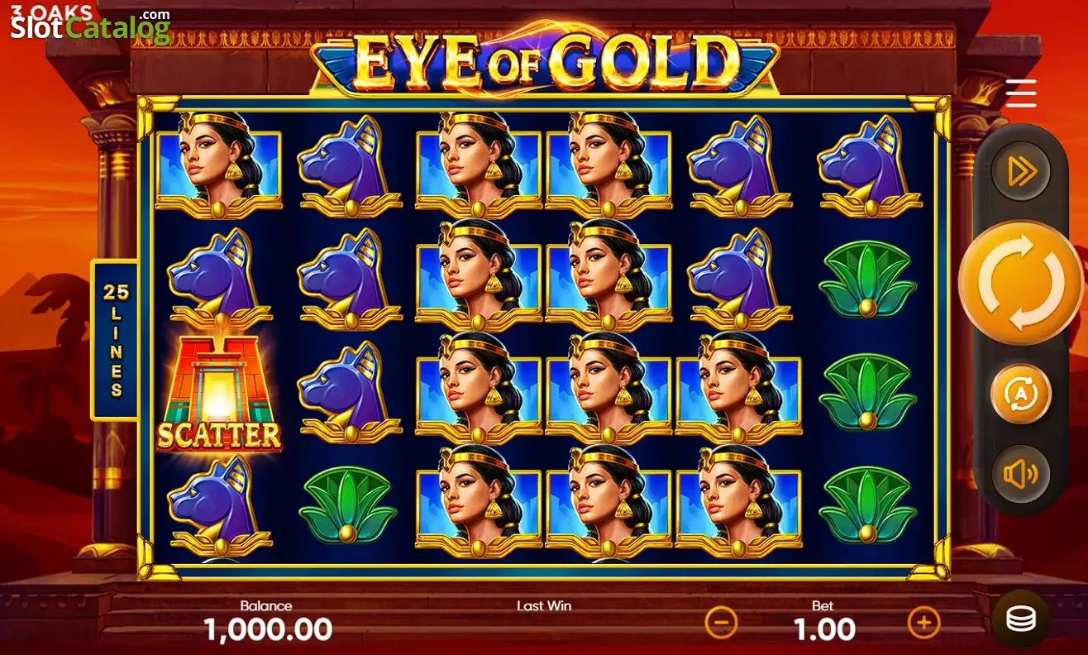
Task: Click the Bet value 1.00
Action: point(824,629)
